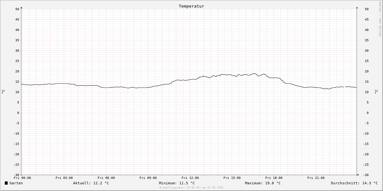Click the Fri 00:00 time axis label

click(22, 178)
